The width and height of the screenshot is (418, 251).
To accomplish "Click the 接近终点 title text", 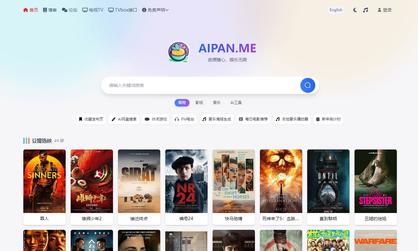I will [139, 219].
